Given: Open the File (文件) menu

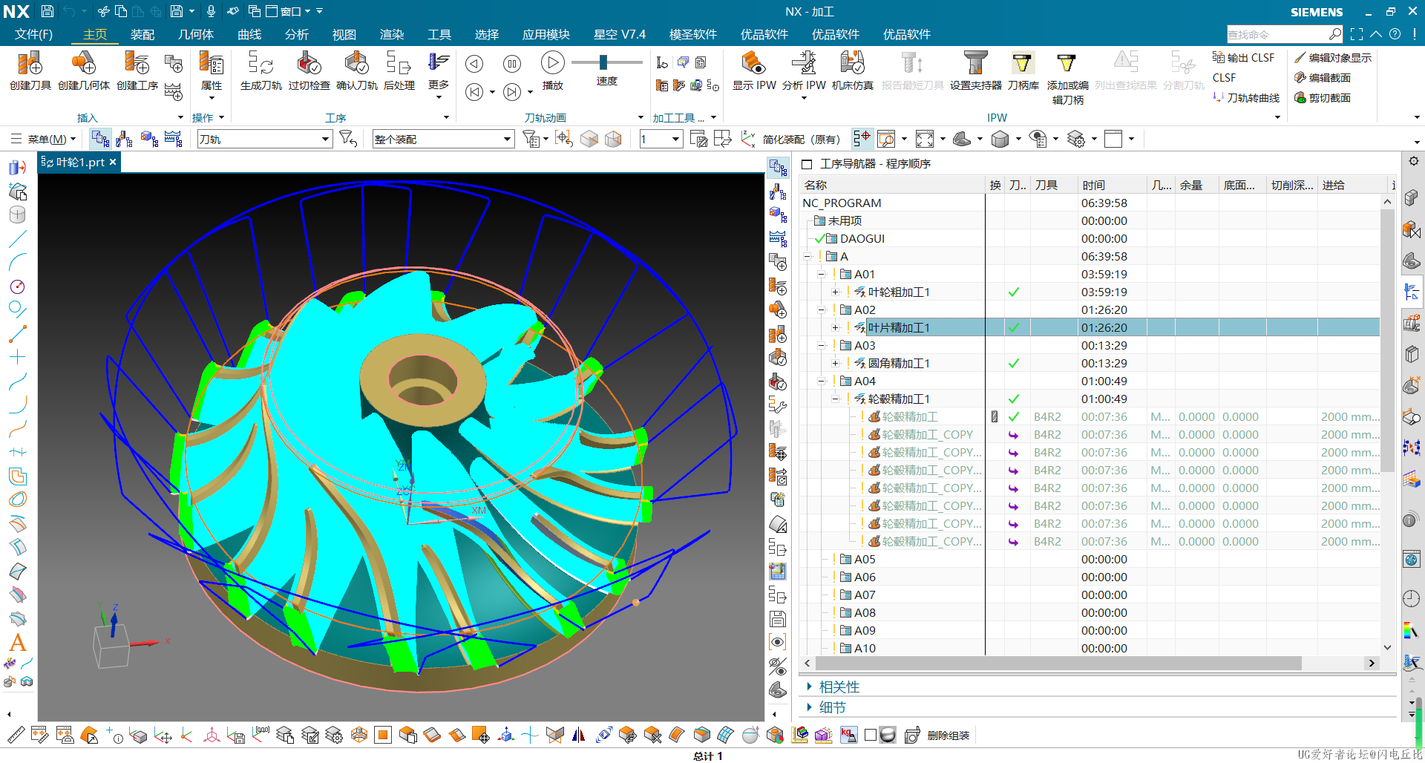Looking at the screenshot, I should click(x=33, y=34).
